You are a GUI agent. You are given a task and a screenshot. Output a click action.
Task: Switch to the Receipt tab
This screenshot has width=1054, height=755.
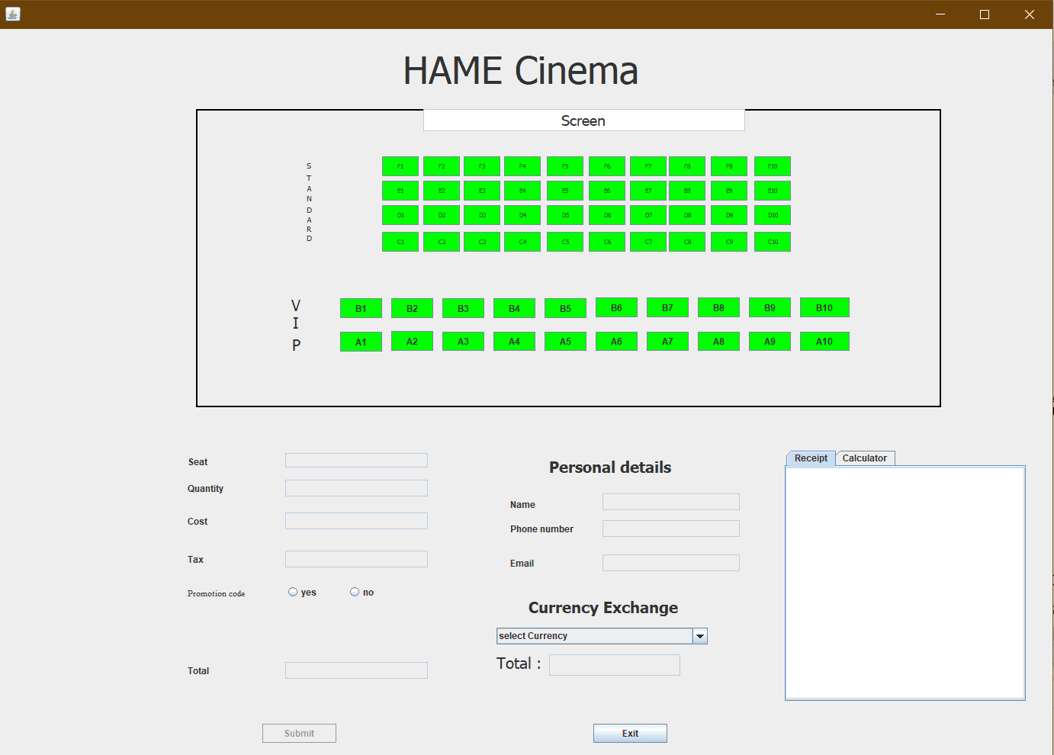coord(811,458)
